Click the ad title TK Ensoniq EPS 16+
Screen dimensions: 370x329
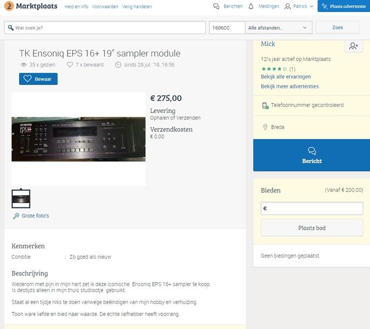[100, 54]
